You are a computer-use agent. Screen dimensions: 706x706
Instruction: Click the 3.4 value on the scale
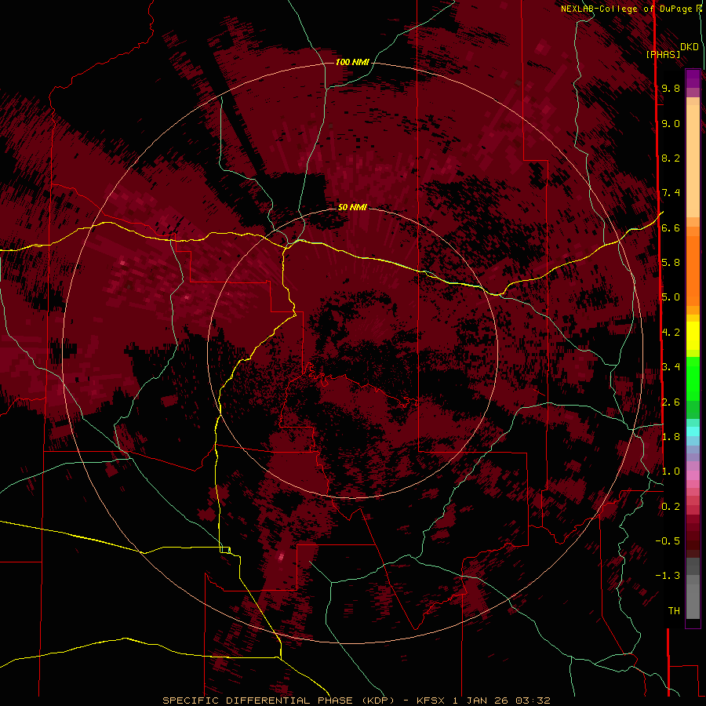point(671,367)
